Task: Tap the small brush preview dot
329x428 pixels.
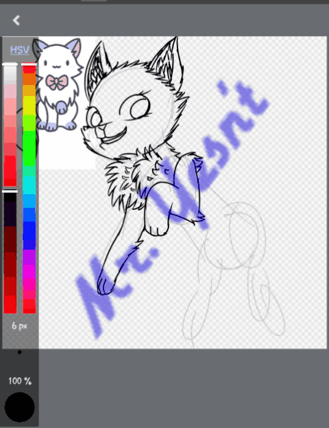Action: pos(20,352)
